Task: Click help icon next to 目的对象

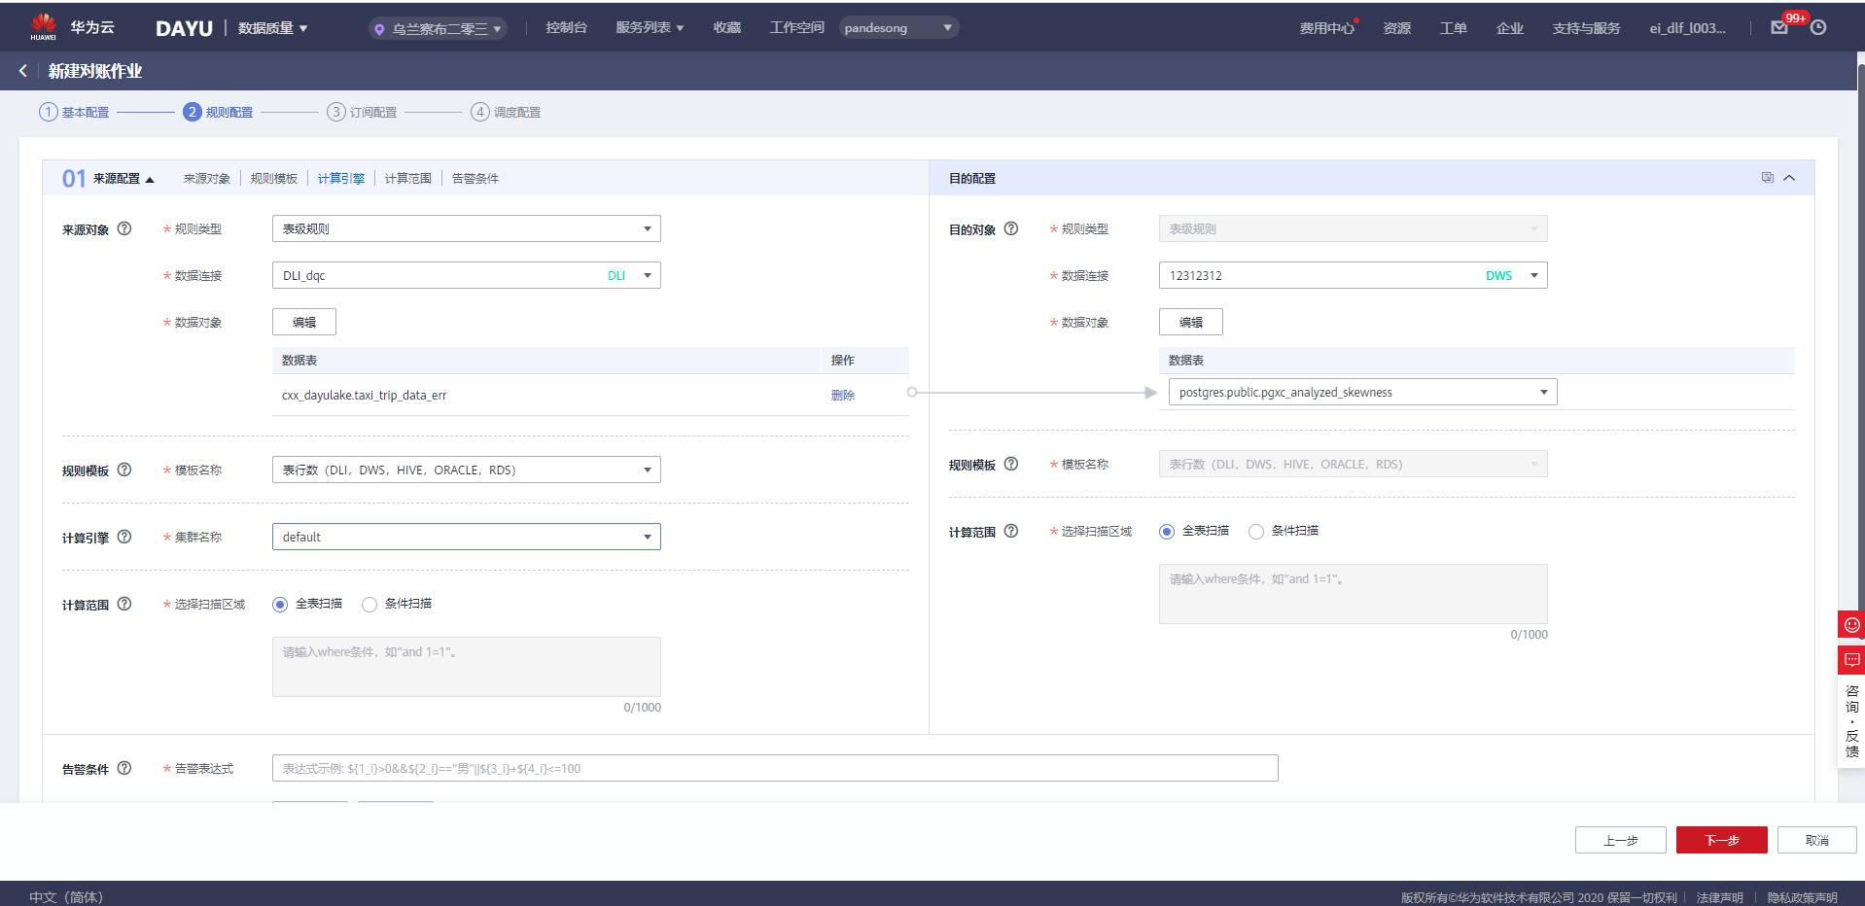Action: [1011, 228]
